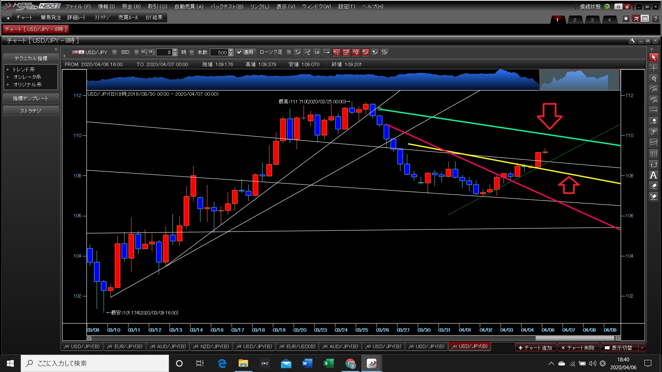662x372 pixels.
Task: Click the 適用 apply check button
Action: click(x=245, y=52)
